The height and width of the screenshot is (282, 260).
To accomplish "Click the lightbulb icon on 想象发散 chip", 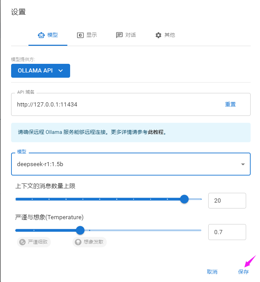I will point(78,242).
